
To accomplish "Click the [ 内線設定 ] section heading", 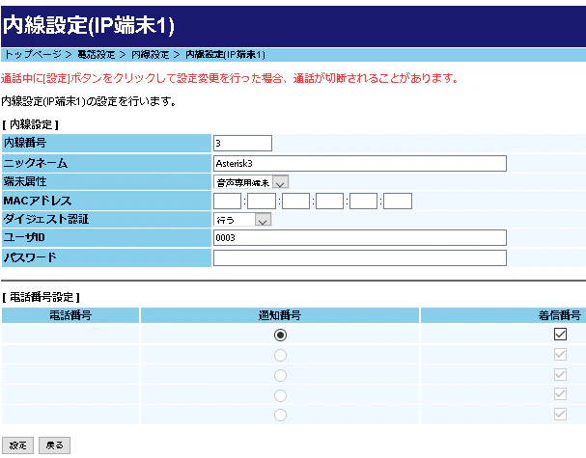I will pyautogui.click(x=31, y=124).
